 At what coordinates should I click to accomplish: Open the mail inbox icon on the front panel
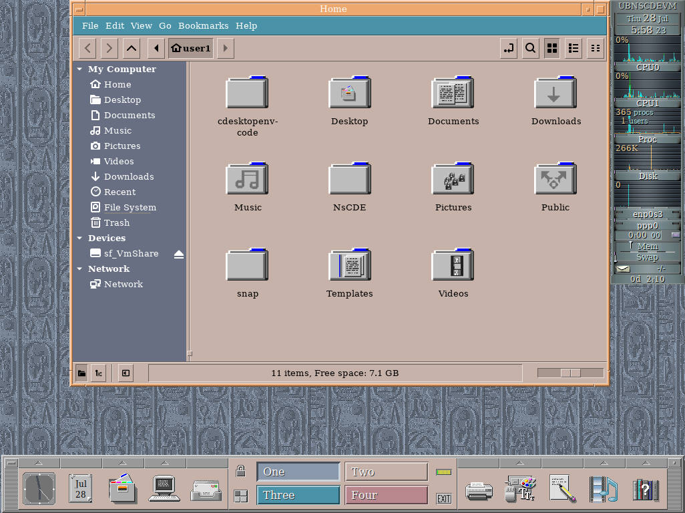[206, 489]
